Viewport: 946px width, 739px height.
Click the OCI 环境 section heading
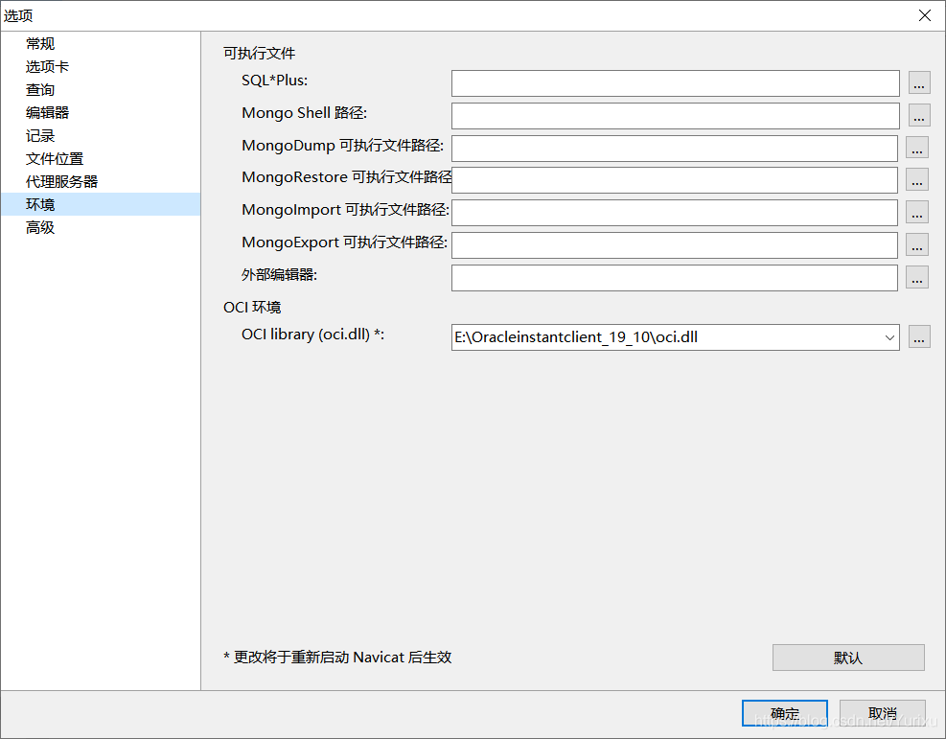click(252, 307)
